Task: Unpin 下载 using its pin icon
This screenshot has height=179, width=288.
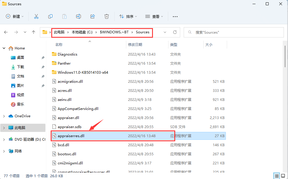Action: [x=43, y=67]
